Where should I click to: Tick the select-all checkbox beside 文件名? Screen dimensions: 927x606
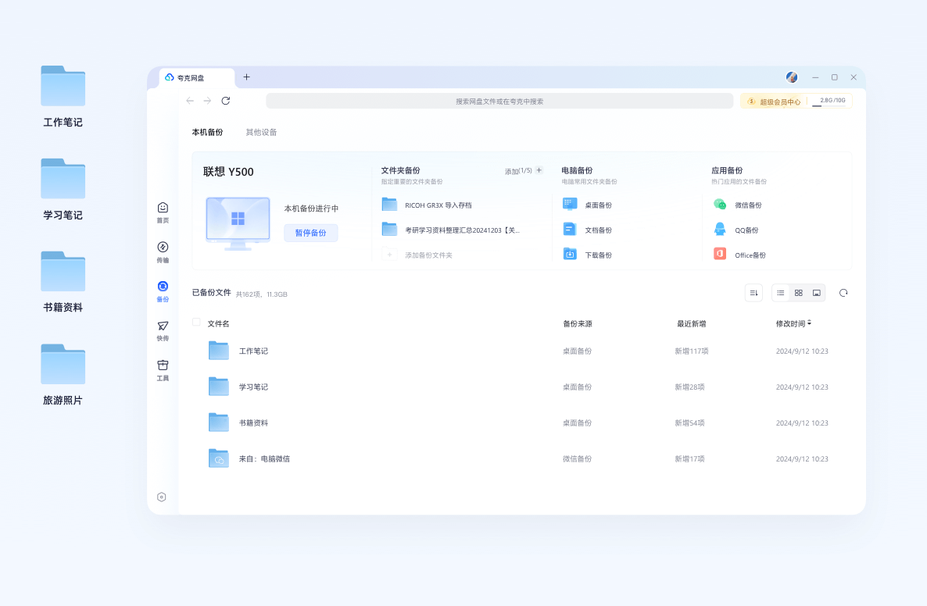click(196, 322)
